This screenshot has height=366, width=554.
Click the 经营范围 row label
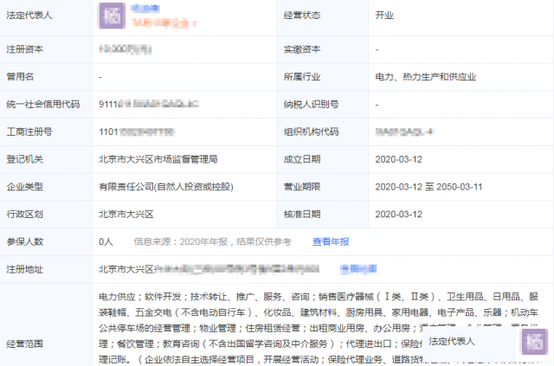coord(25,344)
